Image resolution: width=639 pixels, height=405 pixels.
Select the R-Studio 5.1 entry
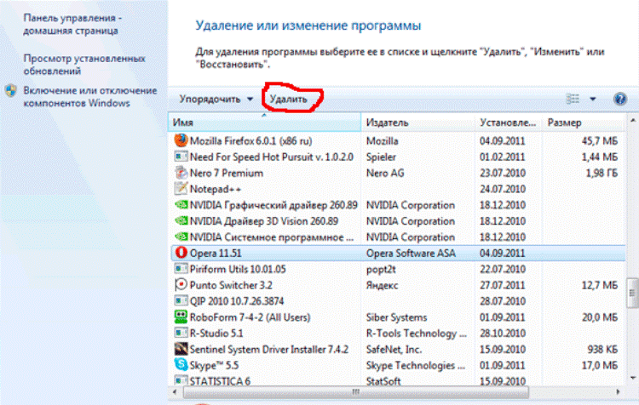397,333
